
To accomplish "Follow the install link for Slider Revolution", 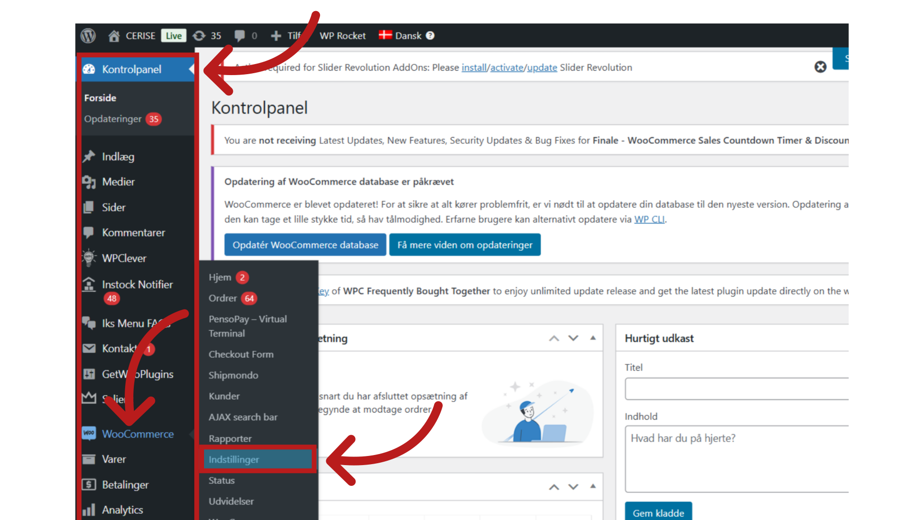I will [x=474, y=67].
